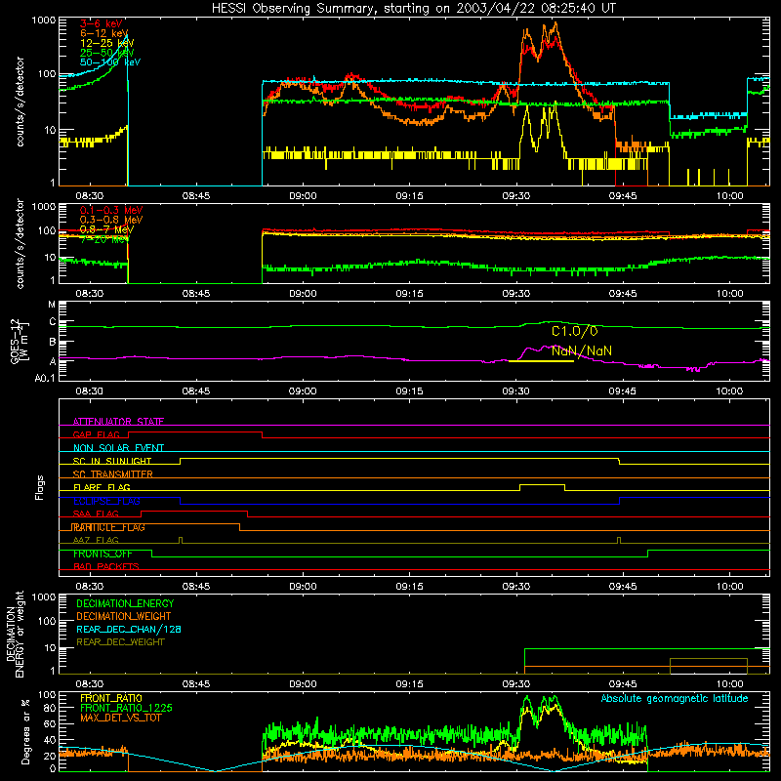This screenshot has height=781, width=781.
Task: Click the REAR_DEC_CHAN/128 legend label
Action: coord(129,629)
